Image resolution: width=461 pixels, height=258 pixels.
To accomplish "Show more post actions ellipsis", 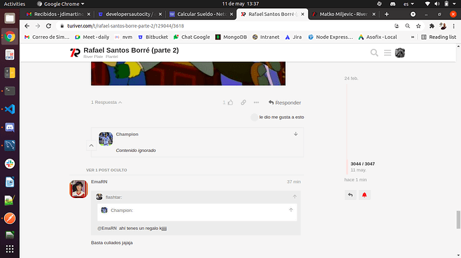I will [x=256, y=103].
